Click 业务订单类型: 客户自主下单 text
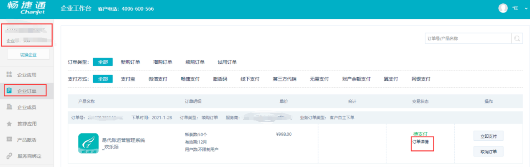The width and height of the screenshot is (530, 167). (x=327, y=118)
